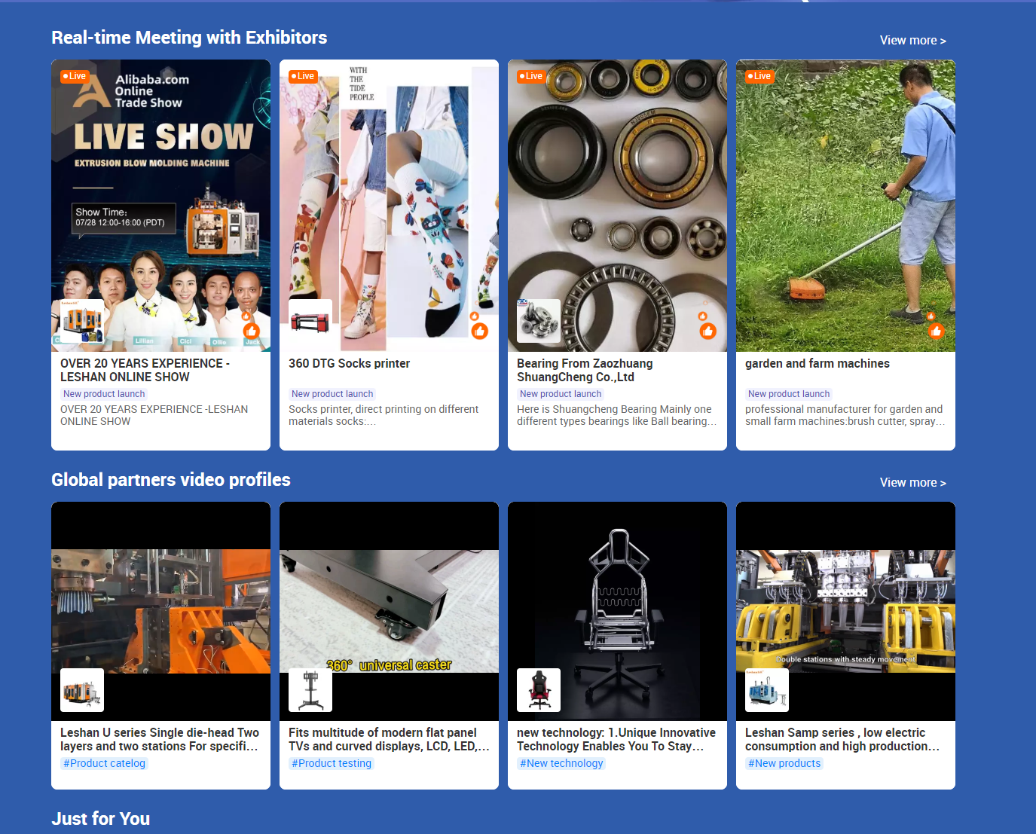
Task: Like the garden and farm machines stream
Action: point(936,331)
